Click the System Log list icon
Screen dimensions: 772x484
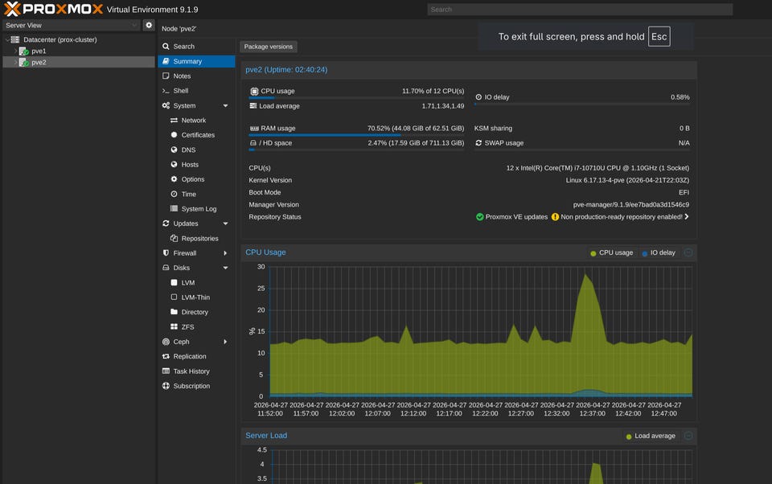tap(174, 209)
